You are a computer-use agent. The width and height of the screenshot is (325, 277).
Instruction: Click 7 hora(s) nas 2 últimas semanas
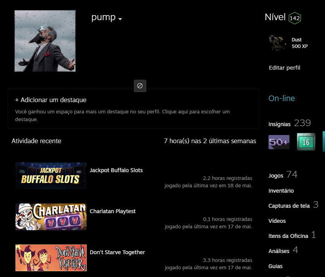(x=210, y=141)
